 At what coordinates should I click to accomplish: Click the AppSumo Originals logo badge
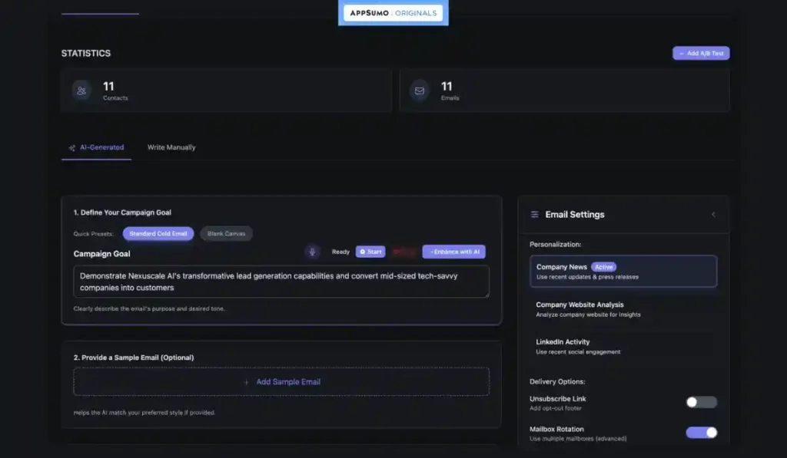point(393,13)
